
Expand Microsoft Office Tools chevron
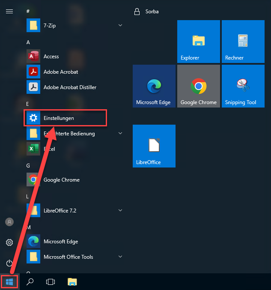point(120,257)
